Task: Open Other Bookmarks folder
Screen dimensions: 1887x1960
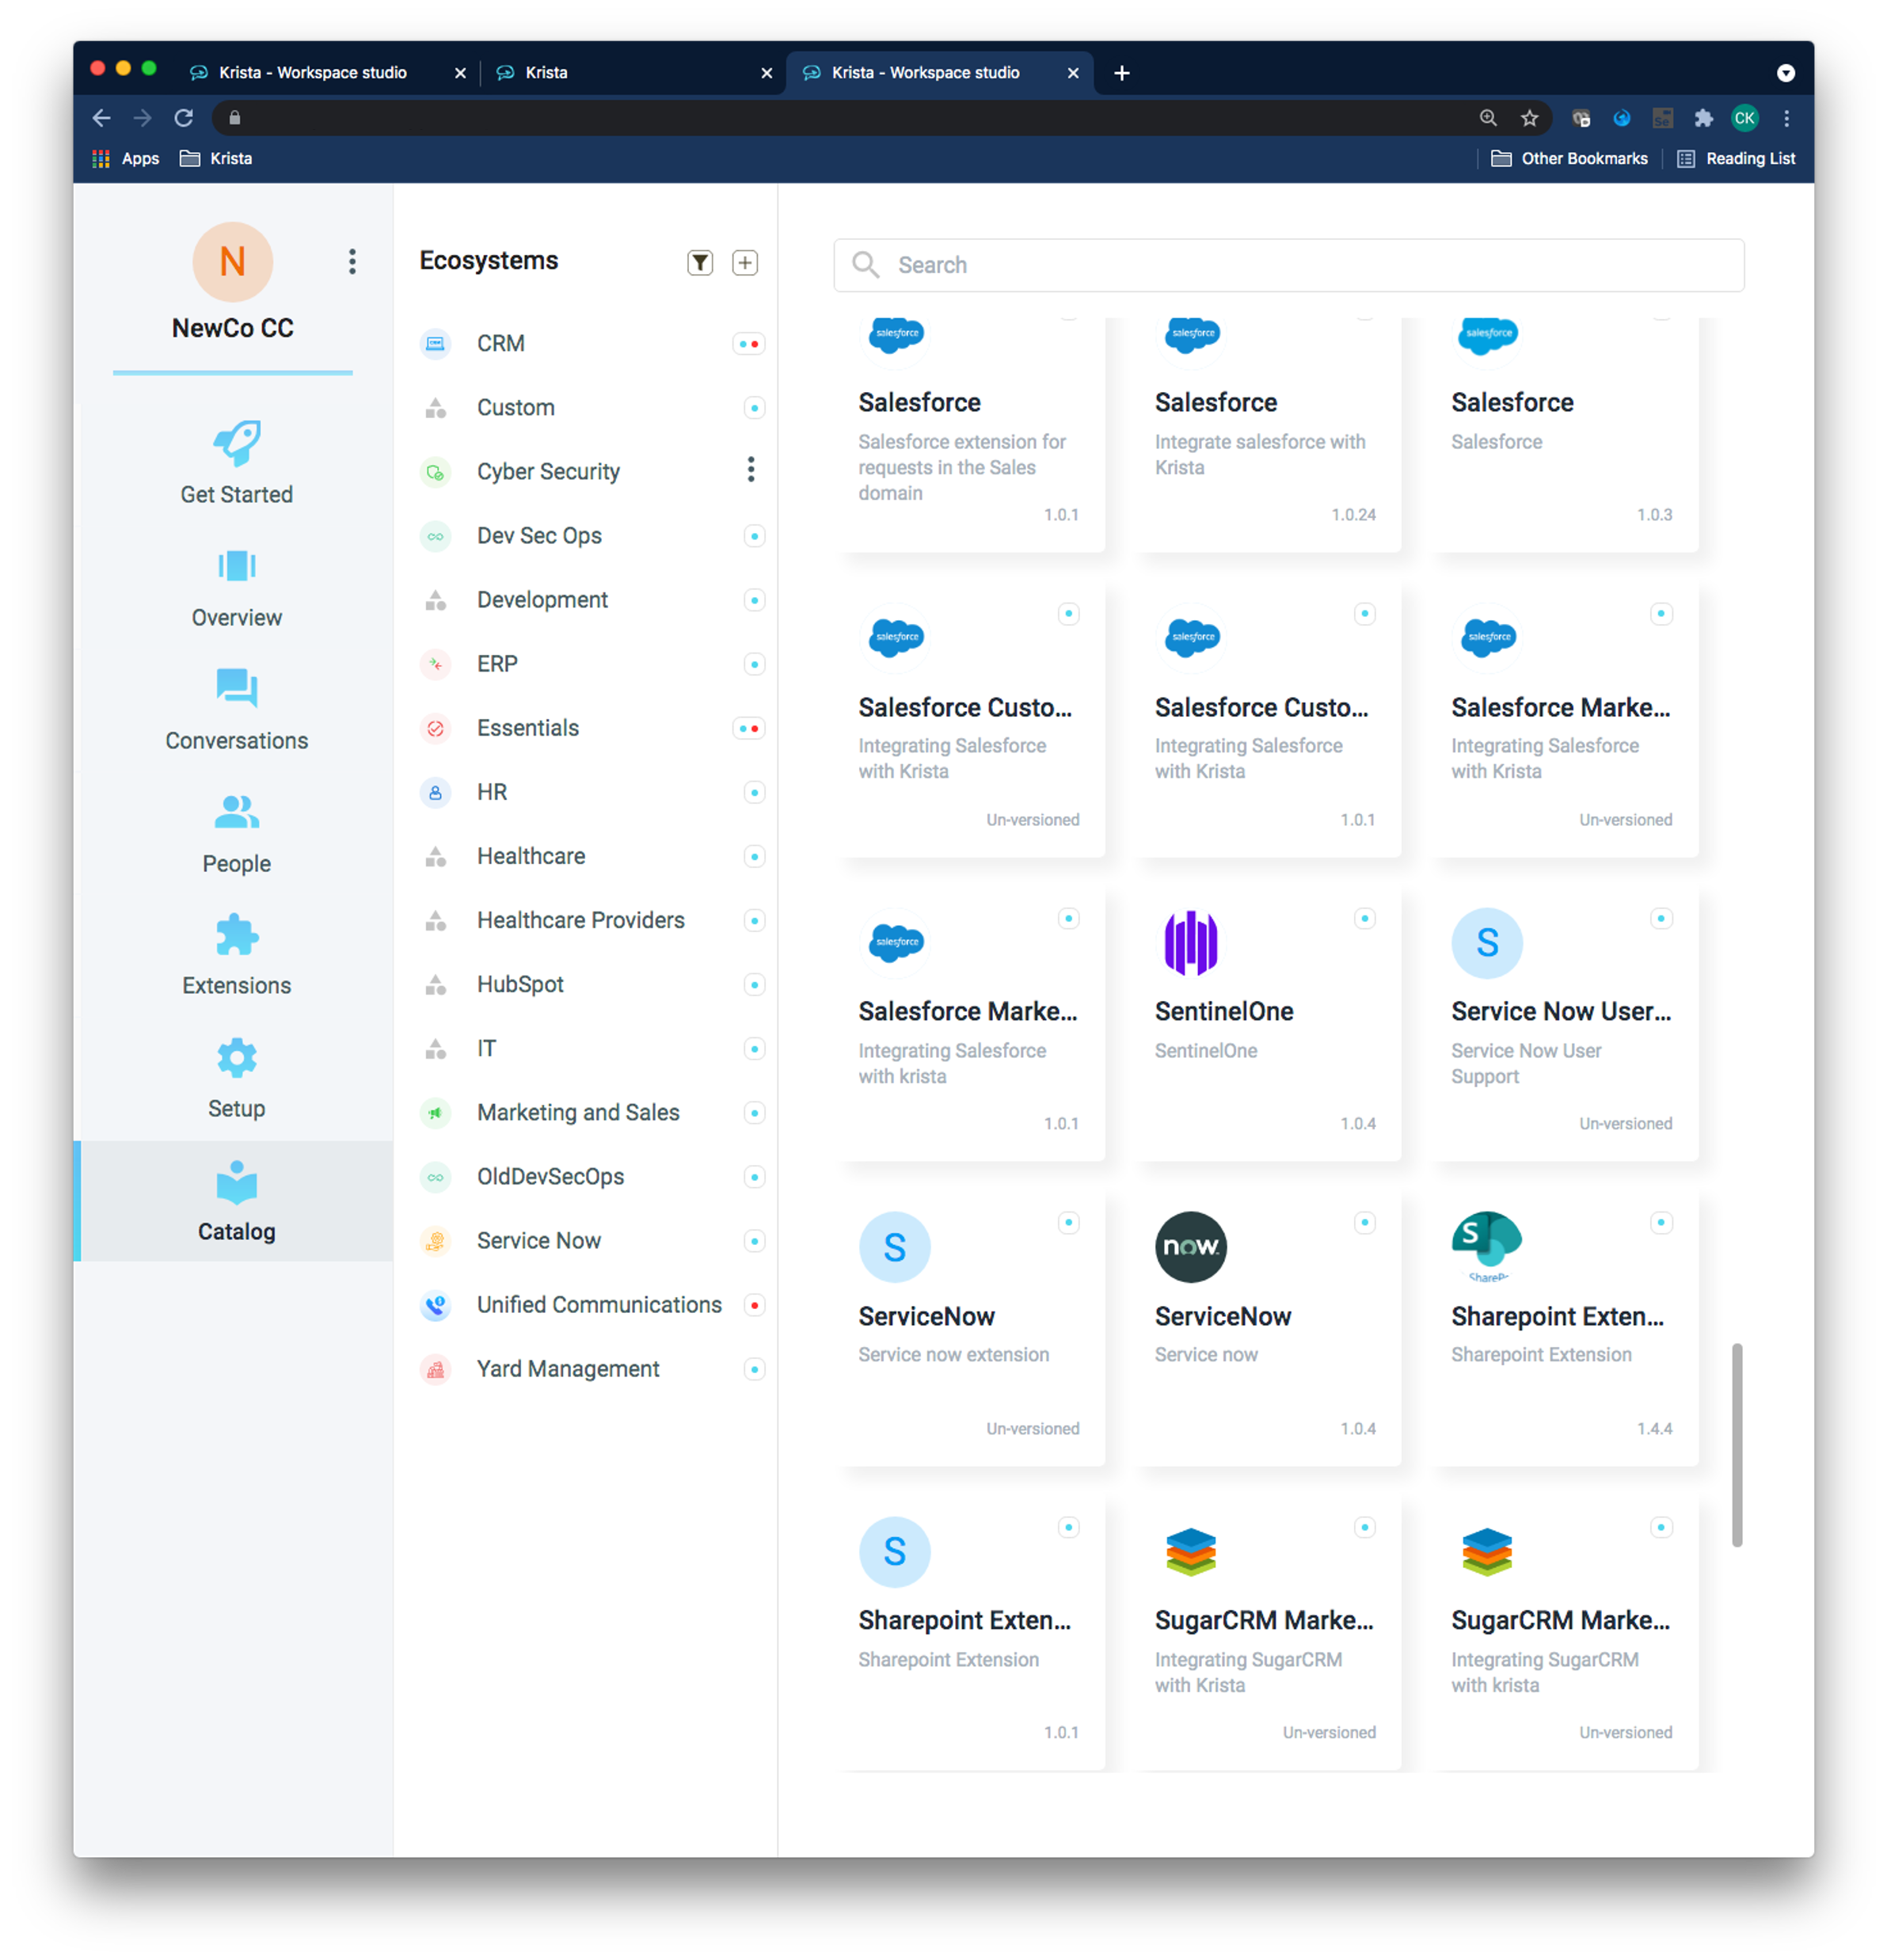Action: tap(1569, 158)
